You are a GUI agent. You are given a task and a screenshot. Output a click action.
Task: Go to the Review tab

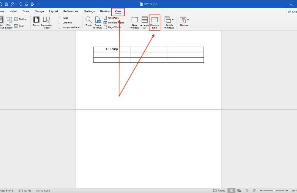(105, 11)
